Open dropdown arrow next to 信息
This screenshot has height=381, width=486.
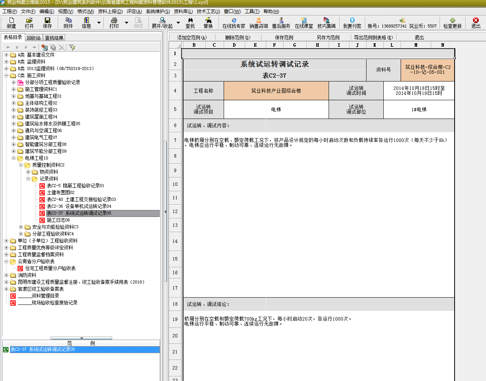[x=99, y=23]
